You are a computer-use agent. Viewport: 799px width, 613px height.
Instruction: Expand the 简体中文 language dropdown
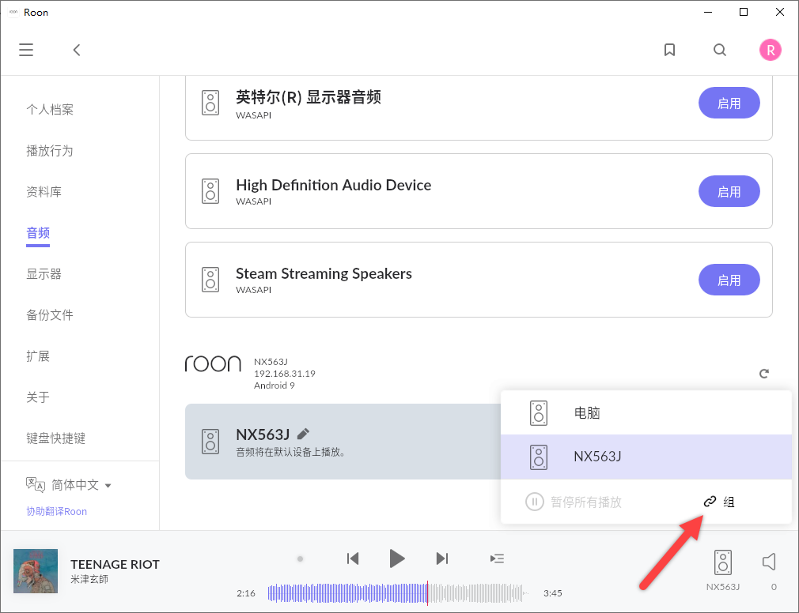tap(81, 485)
